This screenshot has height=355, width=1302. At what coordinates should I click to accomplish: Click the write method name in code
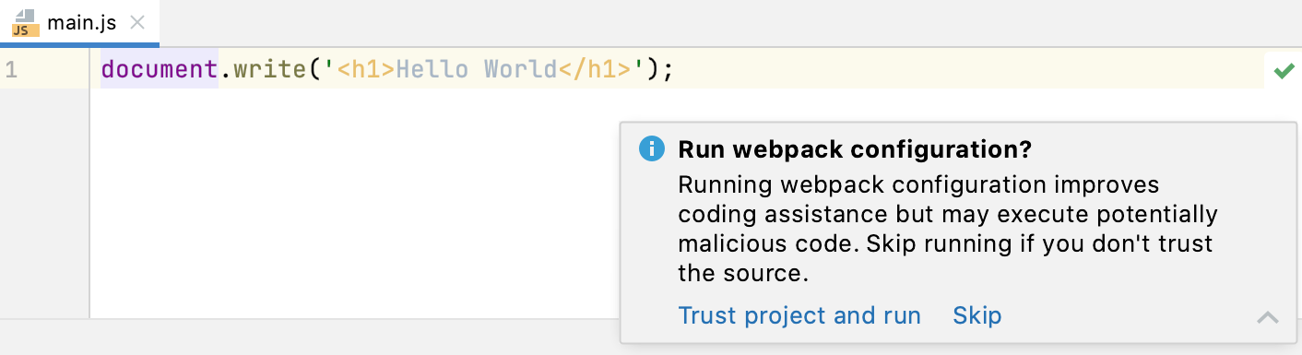pos(269,70)
